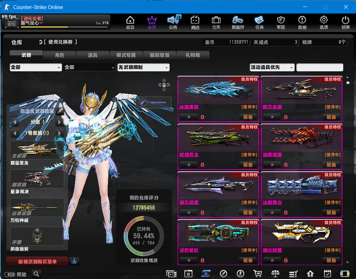
Task: Click 装备 button for 冰璃寒蝎
Action: click(248, 117)
